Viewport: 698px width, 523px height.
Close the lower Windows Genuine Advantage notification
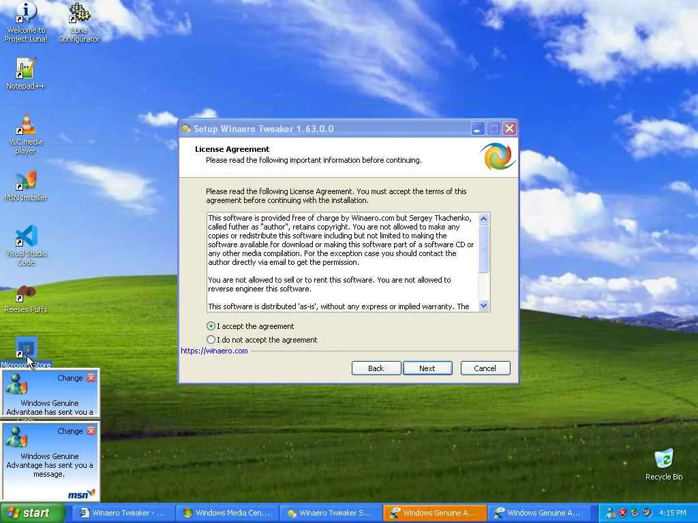pyautogui.click(x=91, y=431)
